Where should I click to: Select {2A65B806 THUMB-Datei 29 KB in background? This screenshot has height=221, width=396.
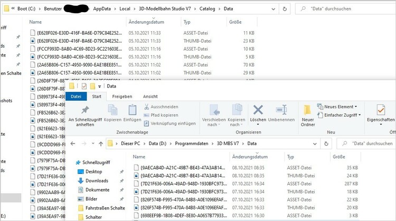pyautogui.click(x=142, y=73)
